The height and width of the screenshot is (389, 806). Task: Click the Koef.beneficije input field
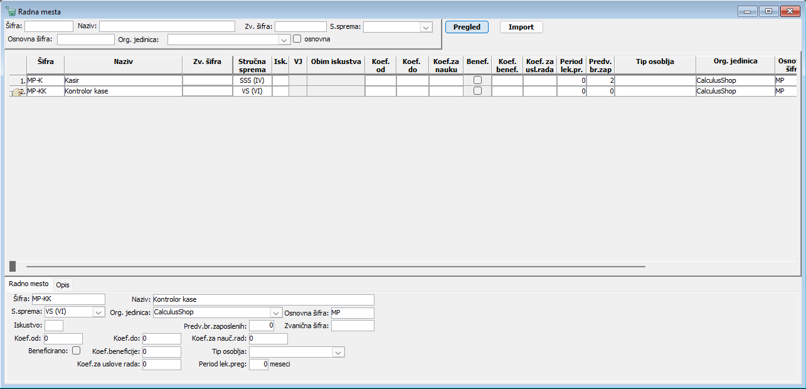[162, 351]
